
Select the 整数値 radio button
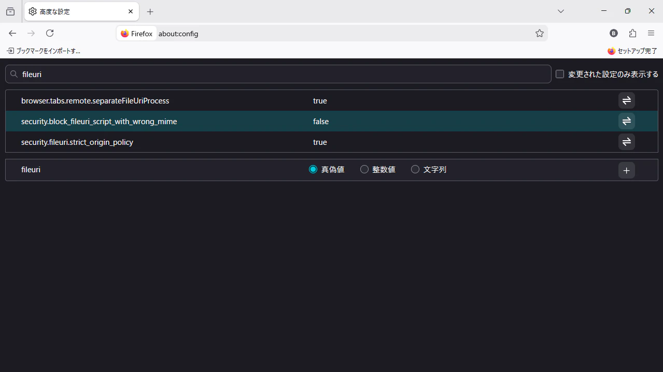pos(364,169)
